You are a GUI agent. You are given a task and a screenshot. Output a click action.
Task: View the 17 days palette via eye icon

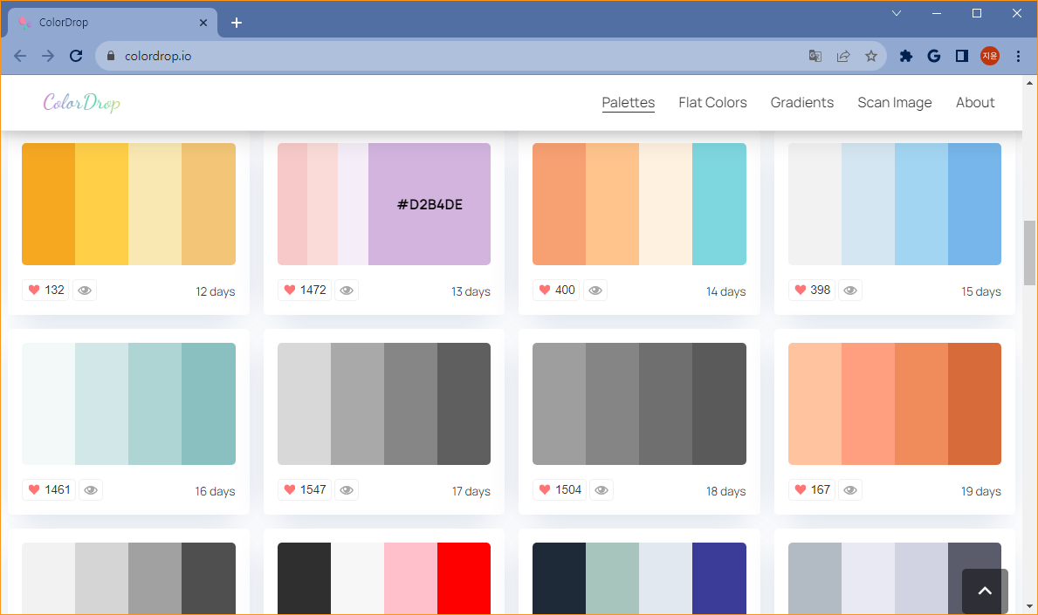pos(347,489)
